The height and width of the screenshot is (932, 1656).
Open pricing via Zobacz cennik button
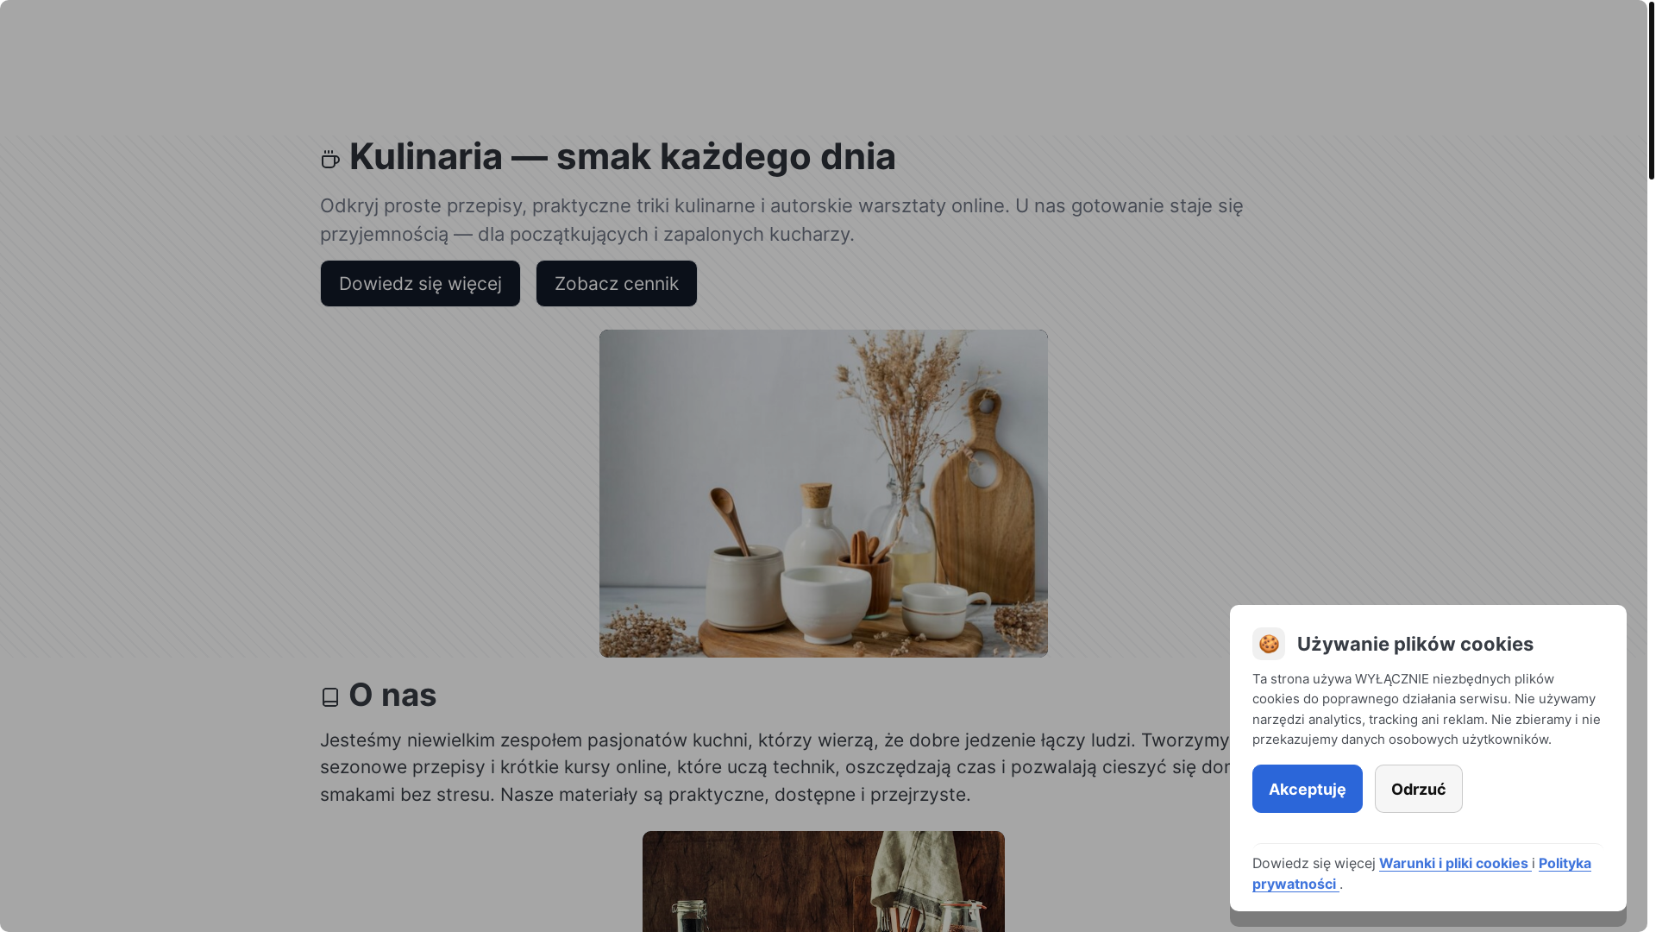tap(617, 283)
